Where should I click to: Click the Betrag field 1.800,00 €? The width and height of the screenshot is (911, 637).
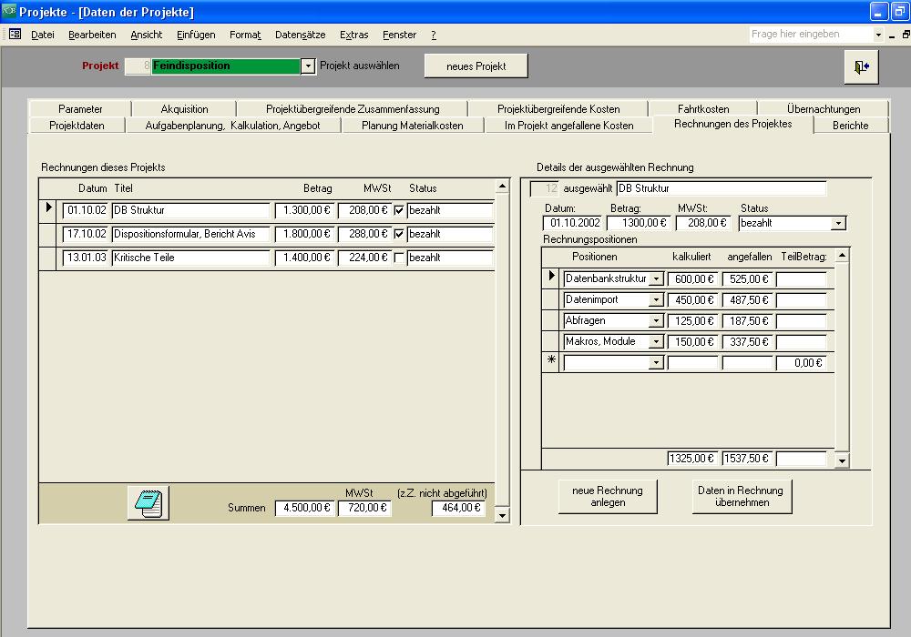305,235
